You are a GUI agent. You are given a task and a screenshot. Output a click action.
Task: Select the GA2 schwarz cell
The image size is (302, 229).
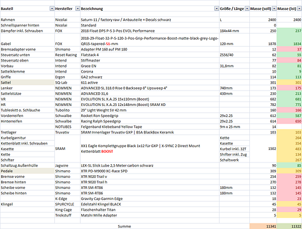click(150, 77)
